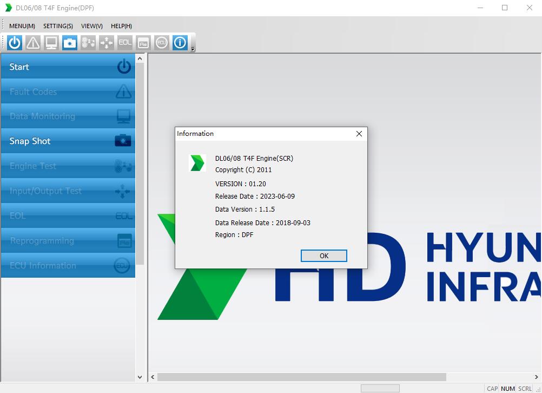Click the power icon on the Start row
Screen dimensions: 542x393
[124, 67]
